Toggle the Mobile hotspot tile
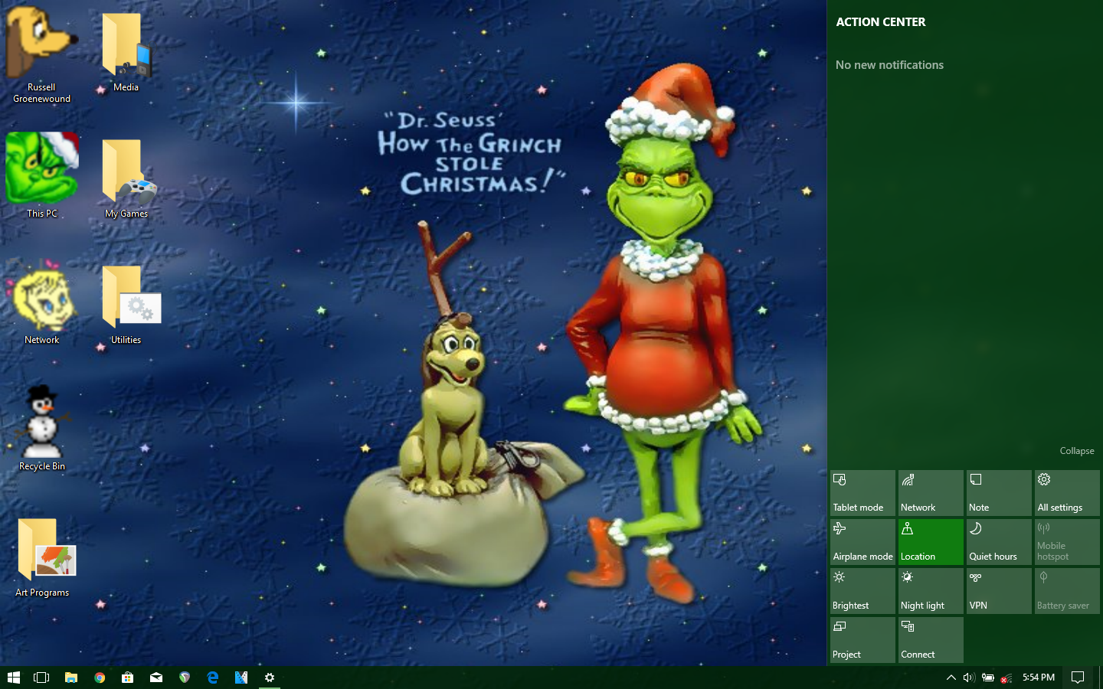Image resolution: width=1103 pixels, height=689 pixels. point(1067,542)
